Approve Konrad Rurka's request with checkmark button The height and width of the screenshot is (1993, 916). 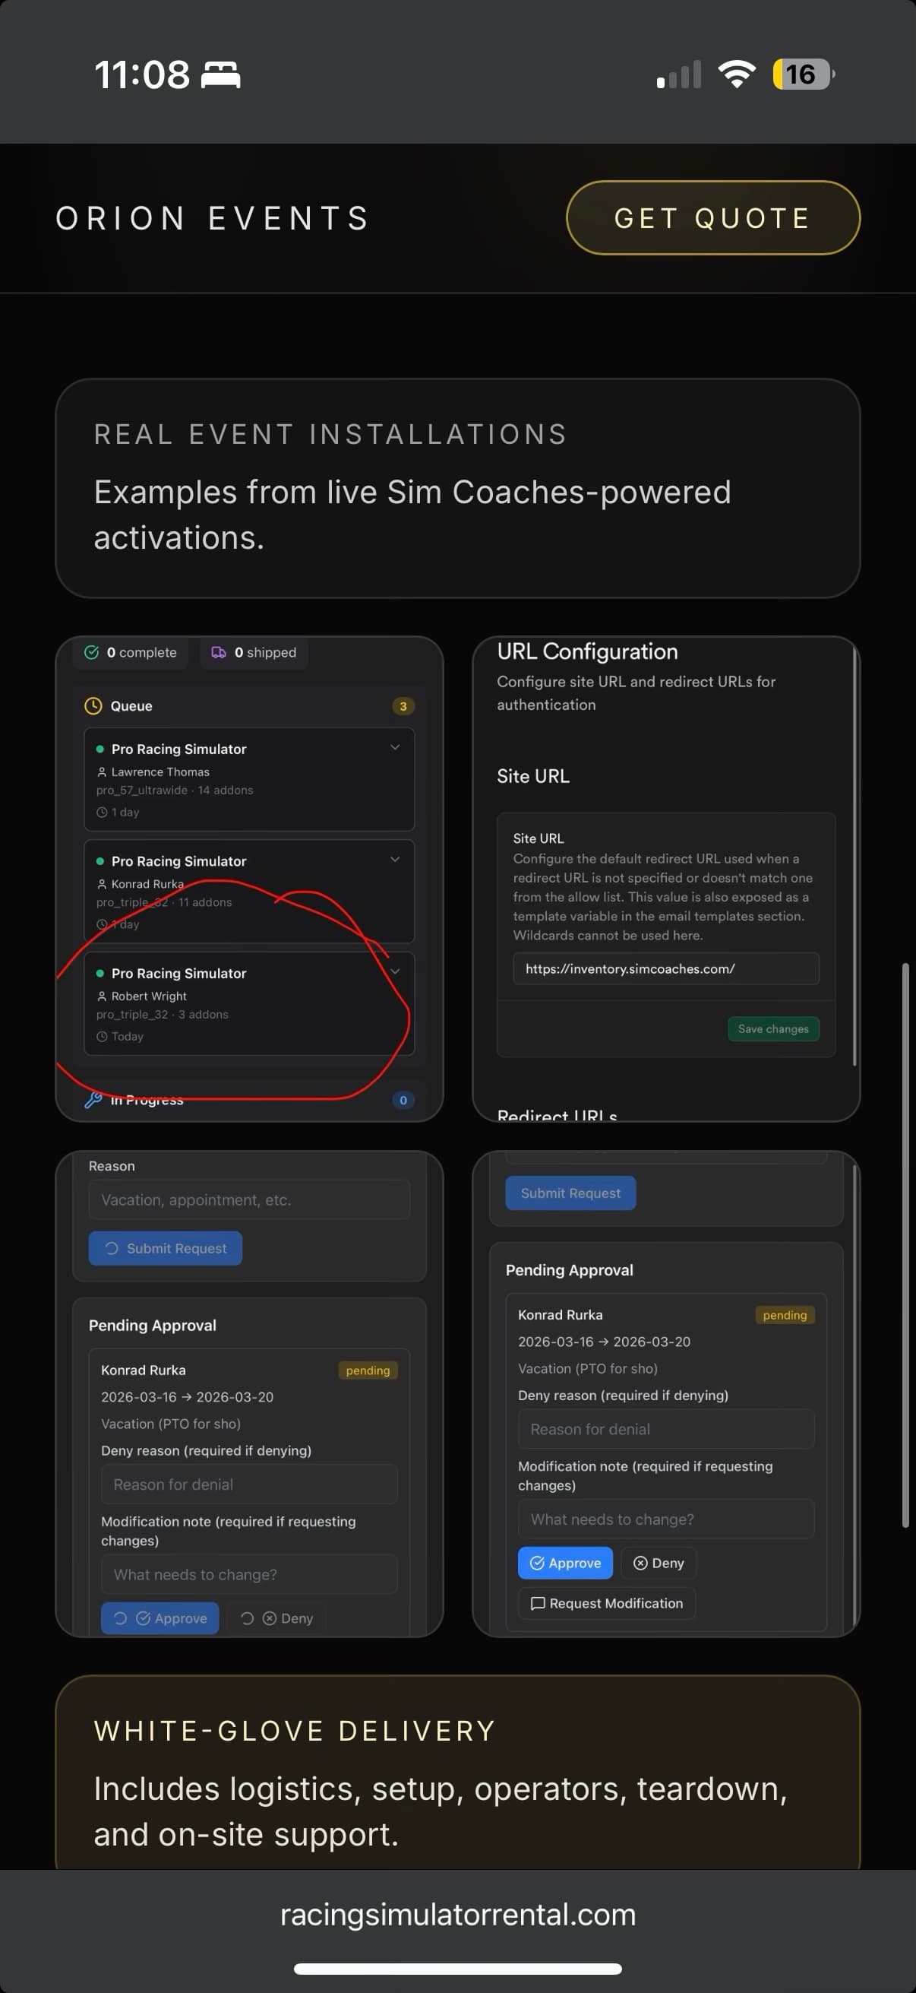(564, 1563)
